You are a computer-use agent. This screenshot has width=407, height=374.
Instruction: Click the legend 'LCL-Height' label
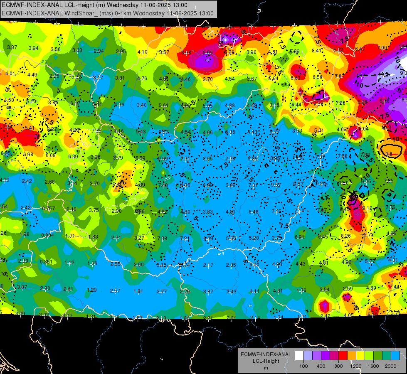[266, 361]
